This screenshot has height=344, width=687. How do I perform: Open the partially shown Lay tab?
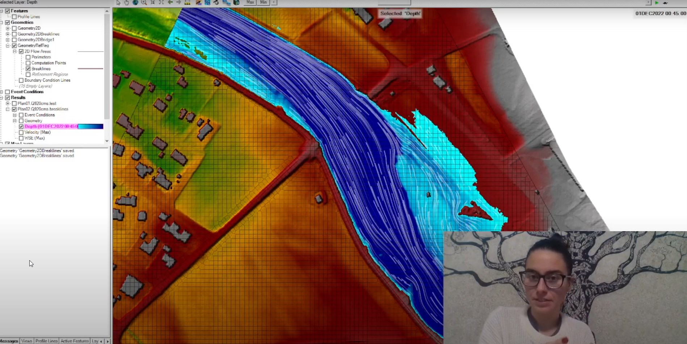95,341
